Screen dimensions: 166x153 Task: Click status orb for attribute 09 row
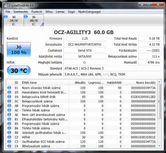(x=9, y=97)
